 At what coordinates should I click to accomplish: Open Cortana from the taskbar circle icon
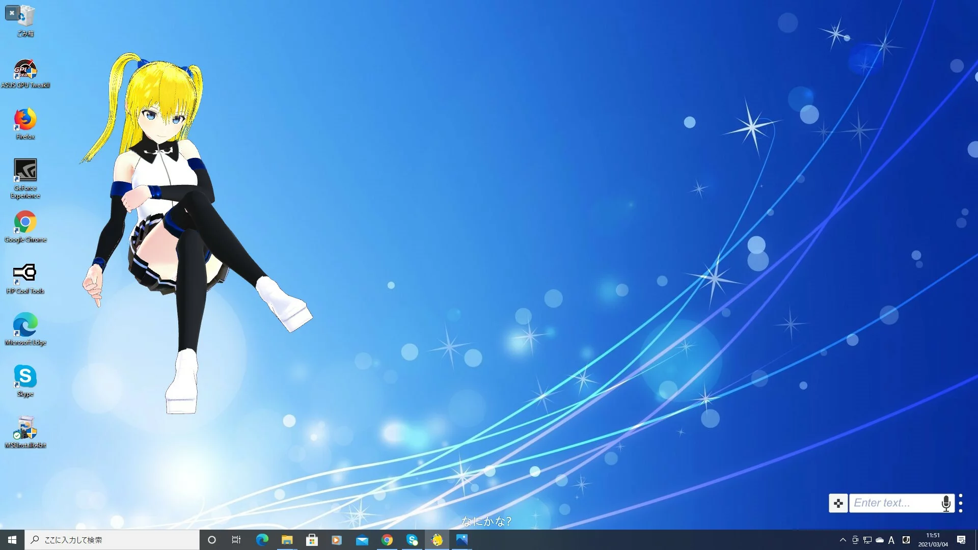(x=212, y=540)
